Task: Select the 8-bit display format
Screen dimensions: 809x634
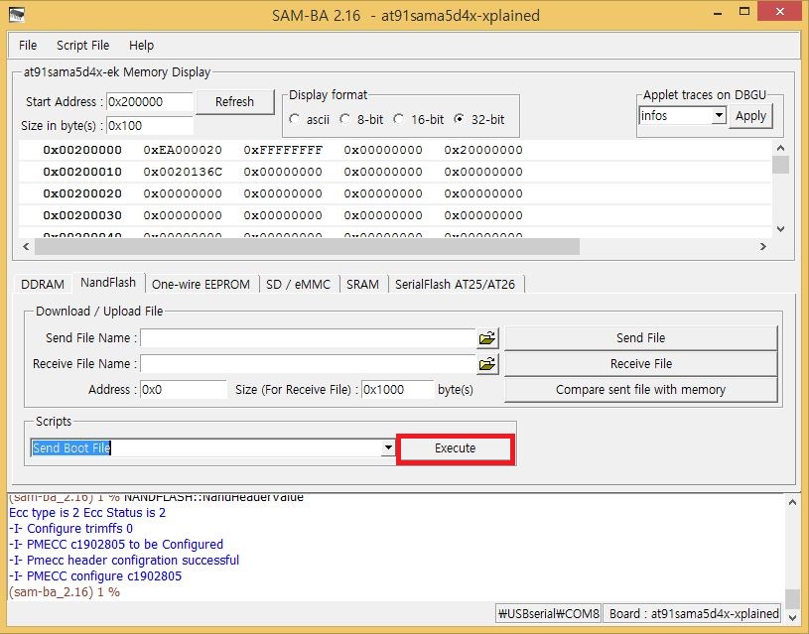Action: click(345, 119)
